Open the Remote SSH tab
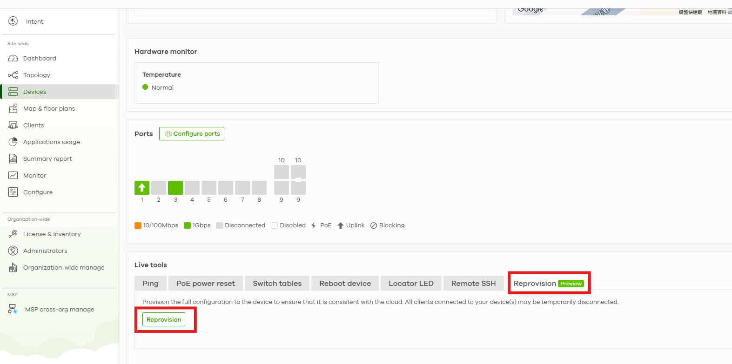Viewport: 732px width, 364px height. pyautogui.click(x=474, y=283)
